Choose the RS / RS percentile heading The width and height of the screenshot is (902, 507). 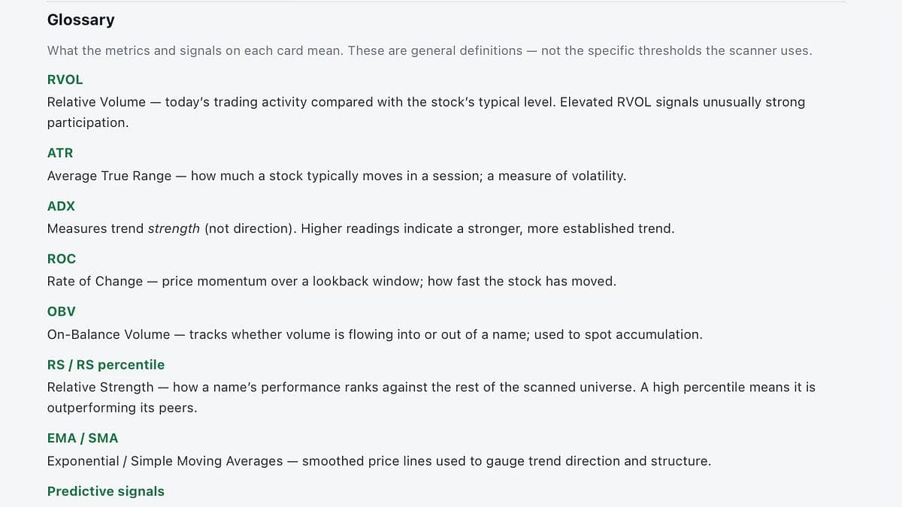tap(106, 364)
